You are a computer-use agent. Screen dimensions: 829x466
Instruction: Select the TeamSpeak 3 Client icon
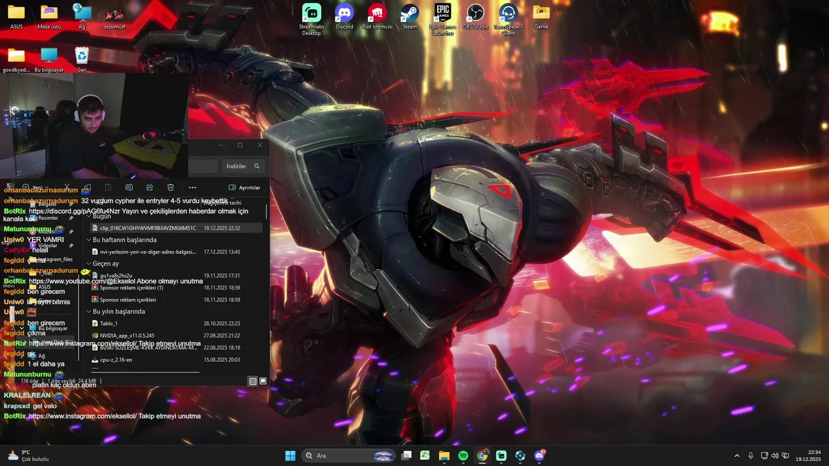[508, 19]
